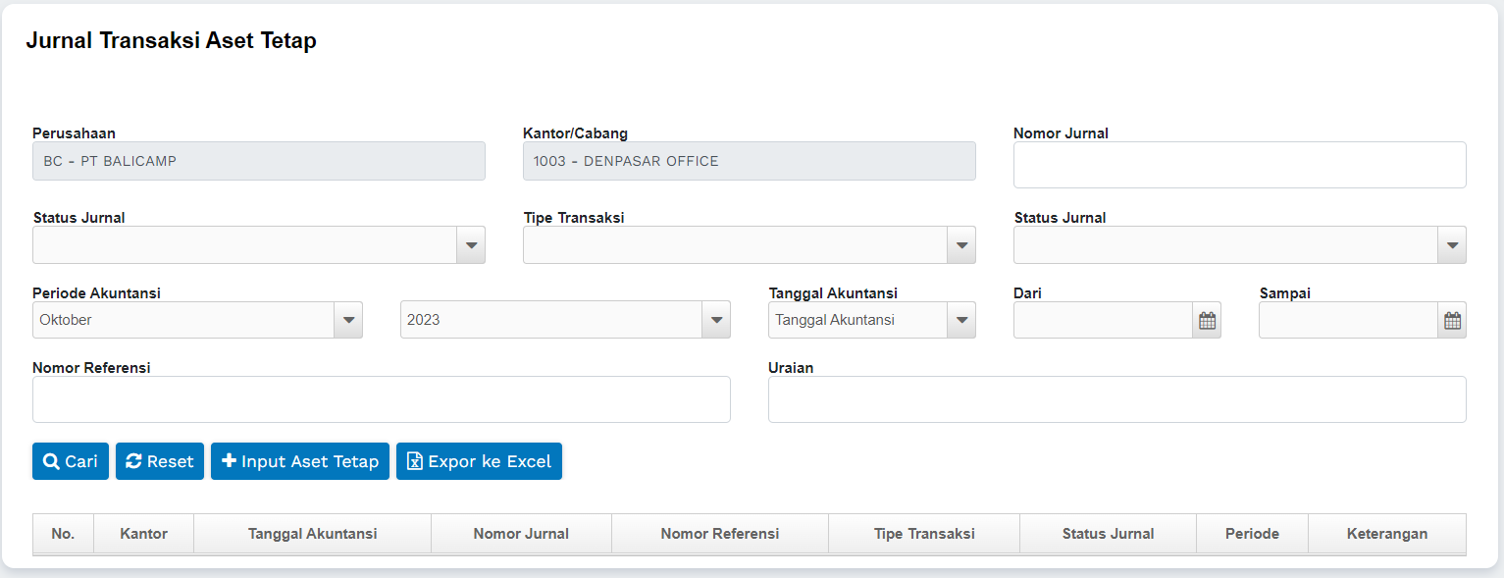The width and height of the screenshot is (1504, 578).
Task: Click the Tanggal Akuntansi table column header
Action: pyautogui.click(x=312, y=534)
